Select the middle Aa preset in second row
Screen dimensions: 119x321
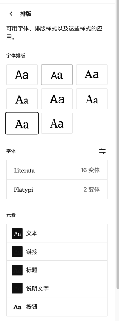click(57, 99)
